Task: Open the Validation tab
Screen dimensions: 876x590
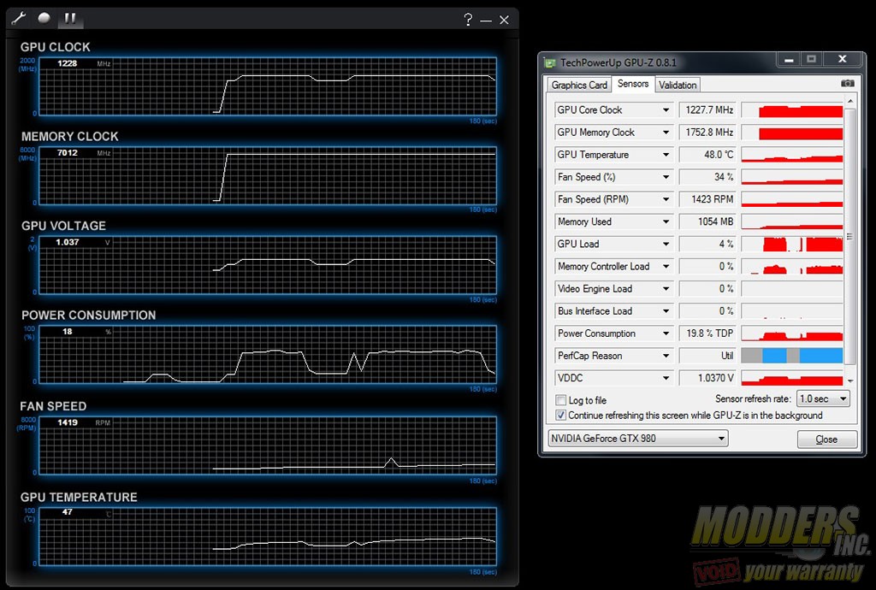Action: 678,85
